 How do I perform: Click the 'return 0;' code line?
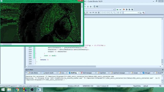tap(44, 60)
